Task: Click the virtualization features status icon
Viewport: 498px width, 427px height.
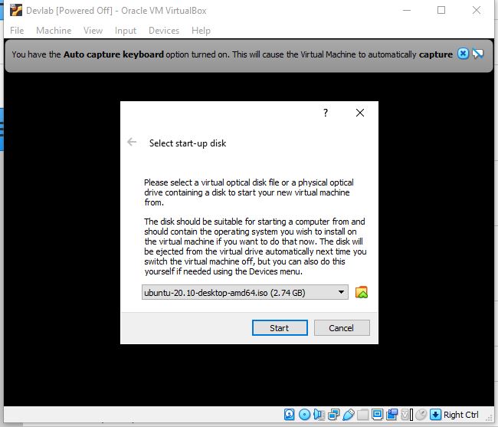Action: 407,415
